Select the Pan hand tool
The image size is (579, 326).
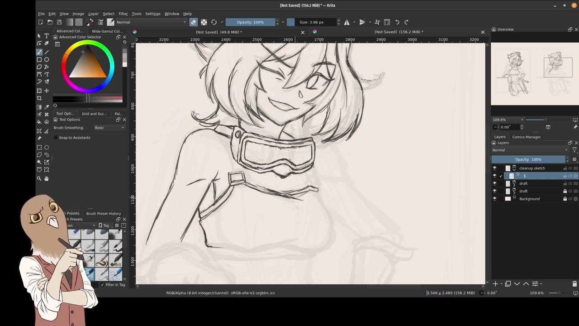(47, 178)
